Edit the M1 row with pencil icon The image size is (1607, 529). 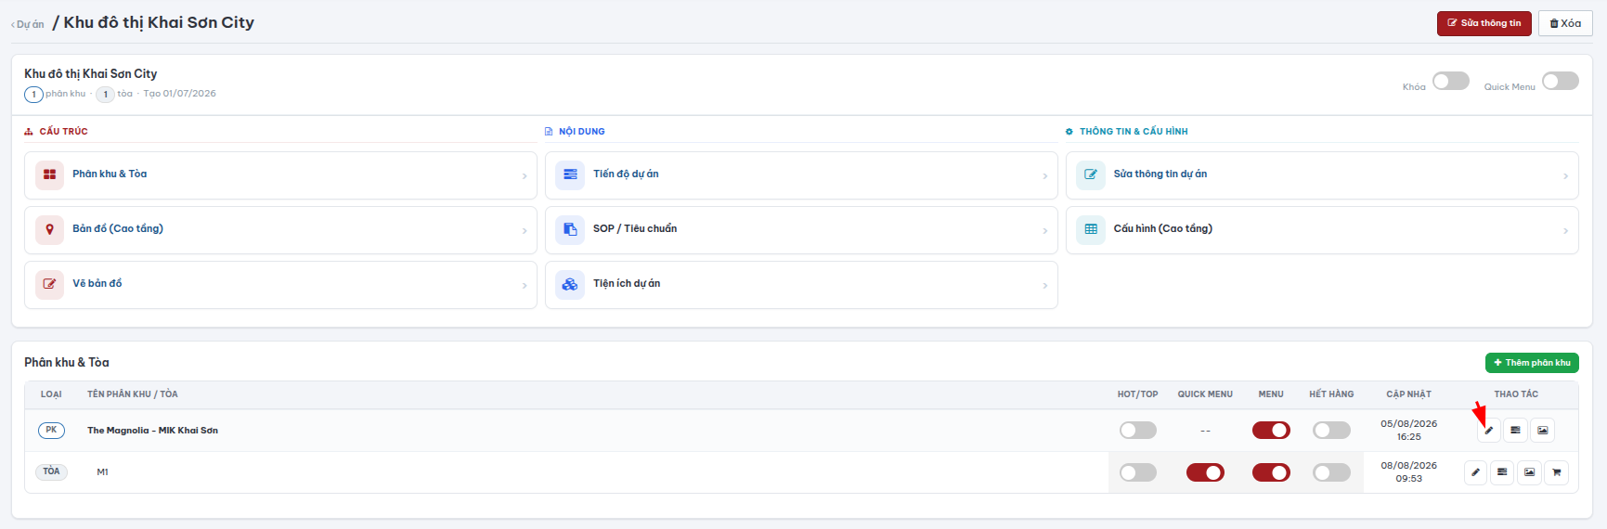tap(1475, 472)
